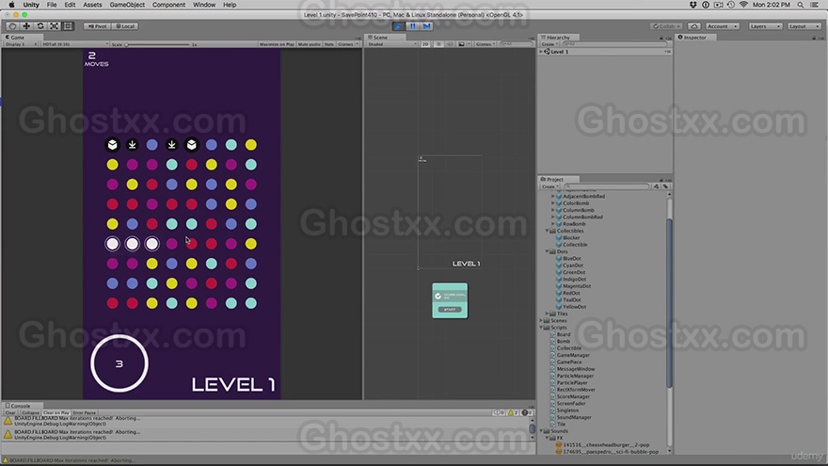Click Create button in Hierarchy panel

tap(549, 44)
